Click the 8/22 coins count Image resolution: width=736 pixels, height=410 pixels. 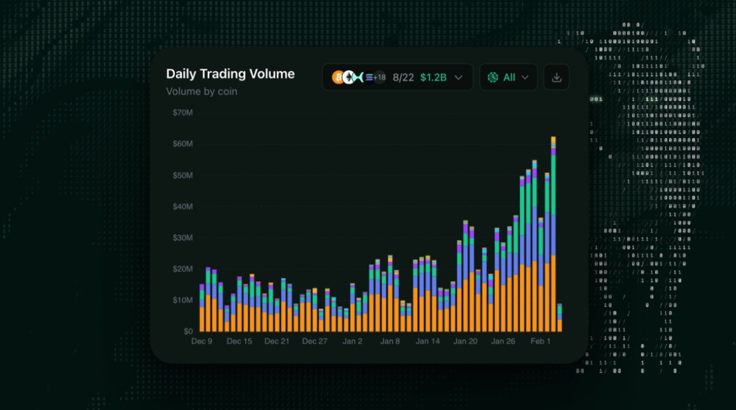[x=404, y=77]
